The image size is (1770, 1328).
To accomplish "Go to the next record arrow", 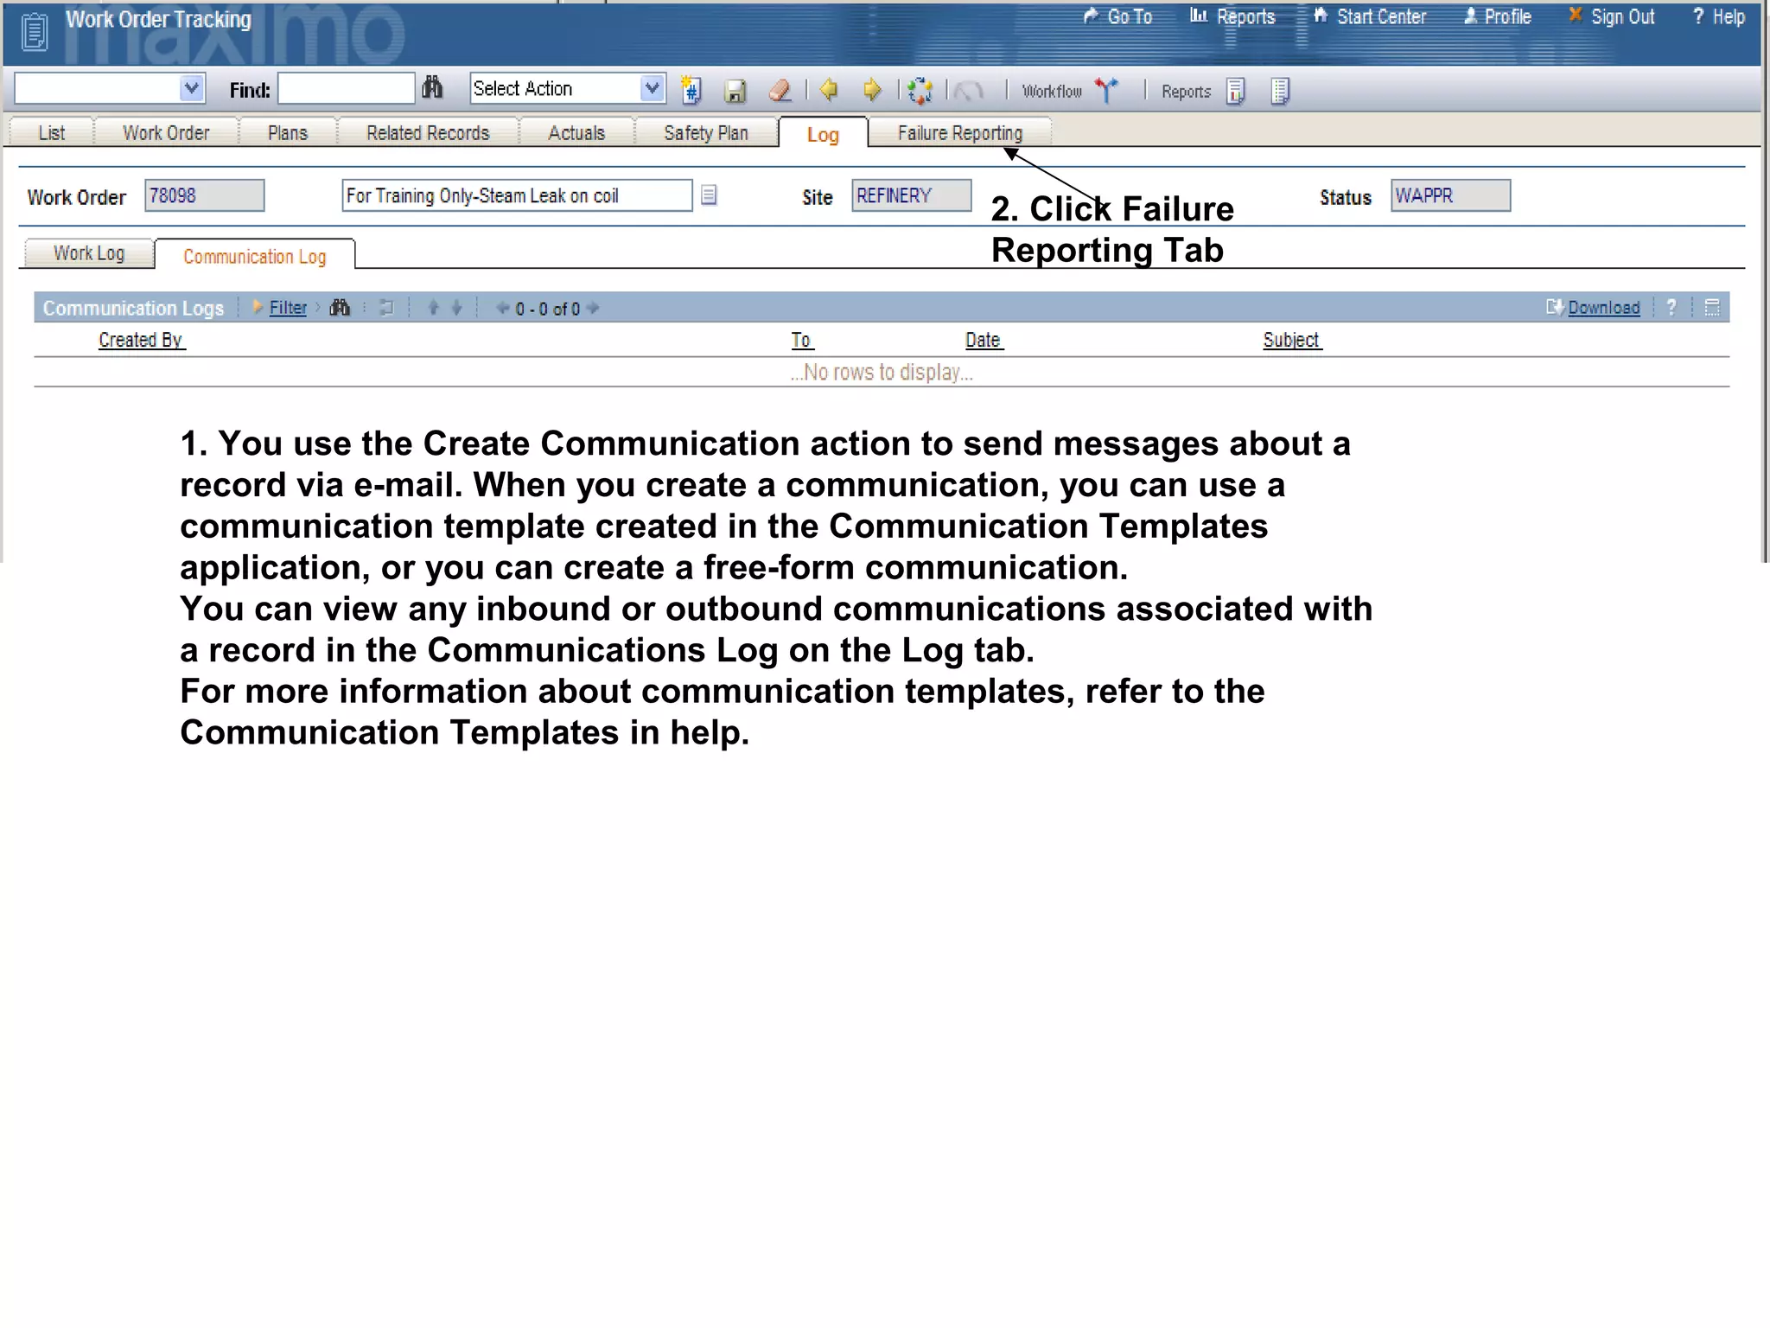I will (872, 89).
